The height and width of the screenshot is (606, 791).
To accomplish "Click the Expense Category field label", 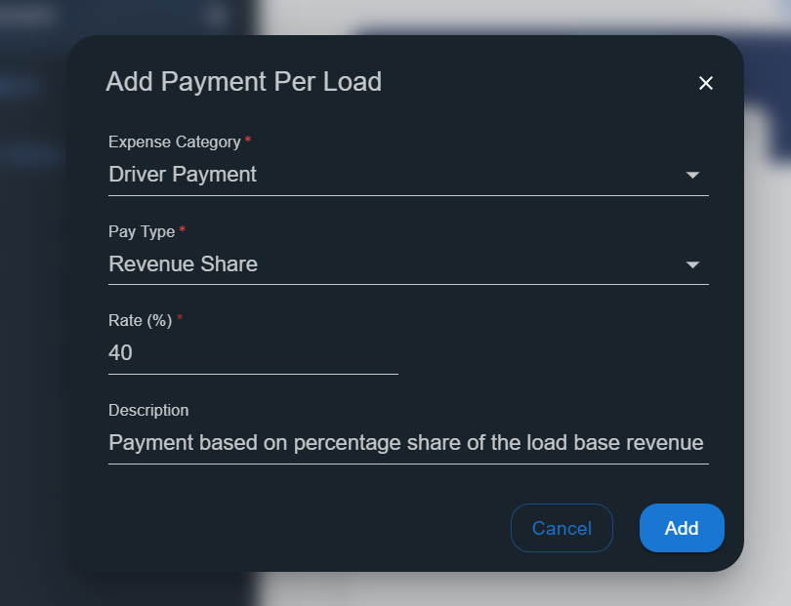I will 175,142.
